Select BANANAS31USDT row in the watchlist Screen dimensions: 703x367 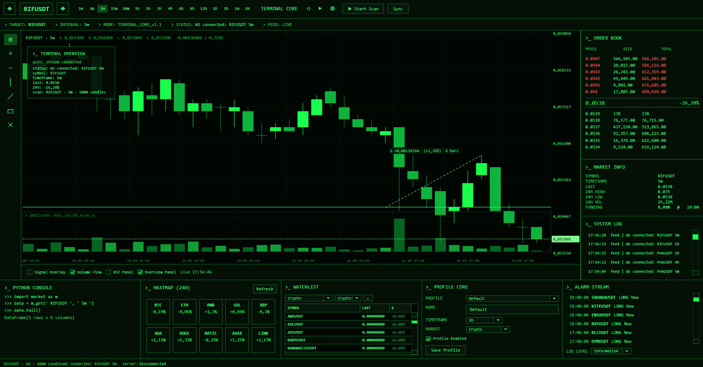pos(347,348)
